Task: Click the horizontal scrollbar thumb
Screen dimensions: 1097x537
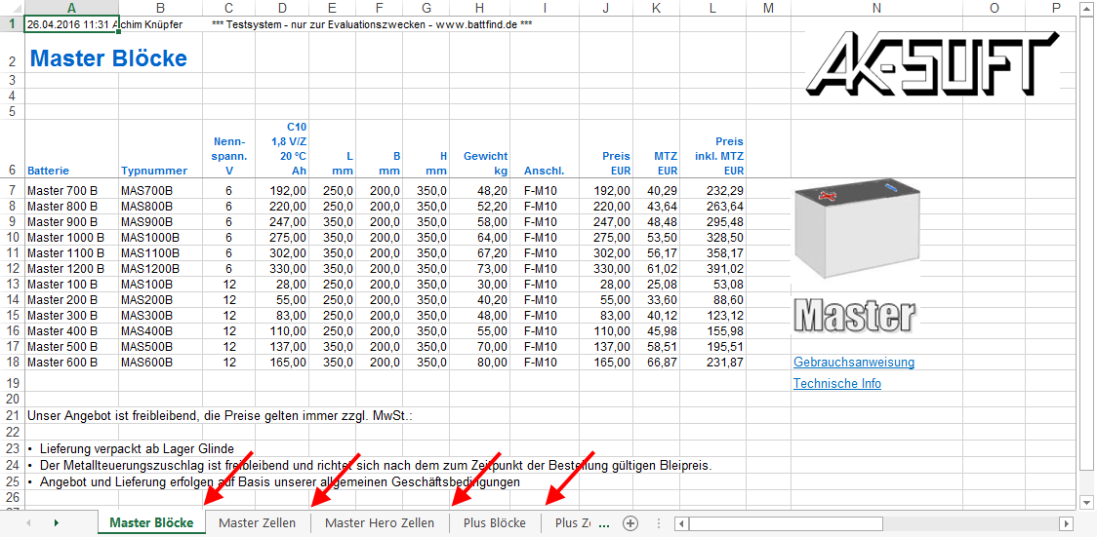Action: (x=787, y=523)
